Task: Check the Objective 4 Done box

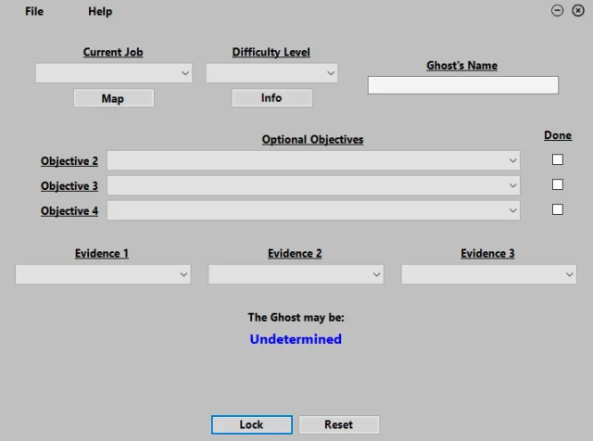Action: [x=557, y=209]
